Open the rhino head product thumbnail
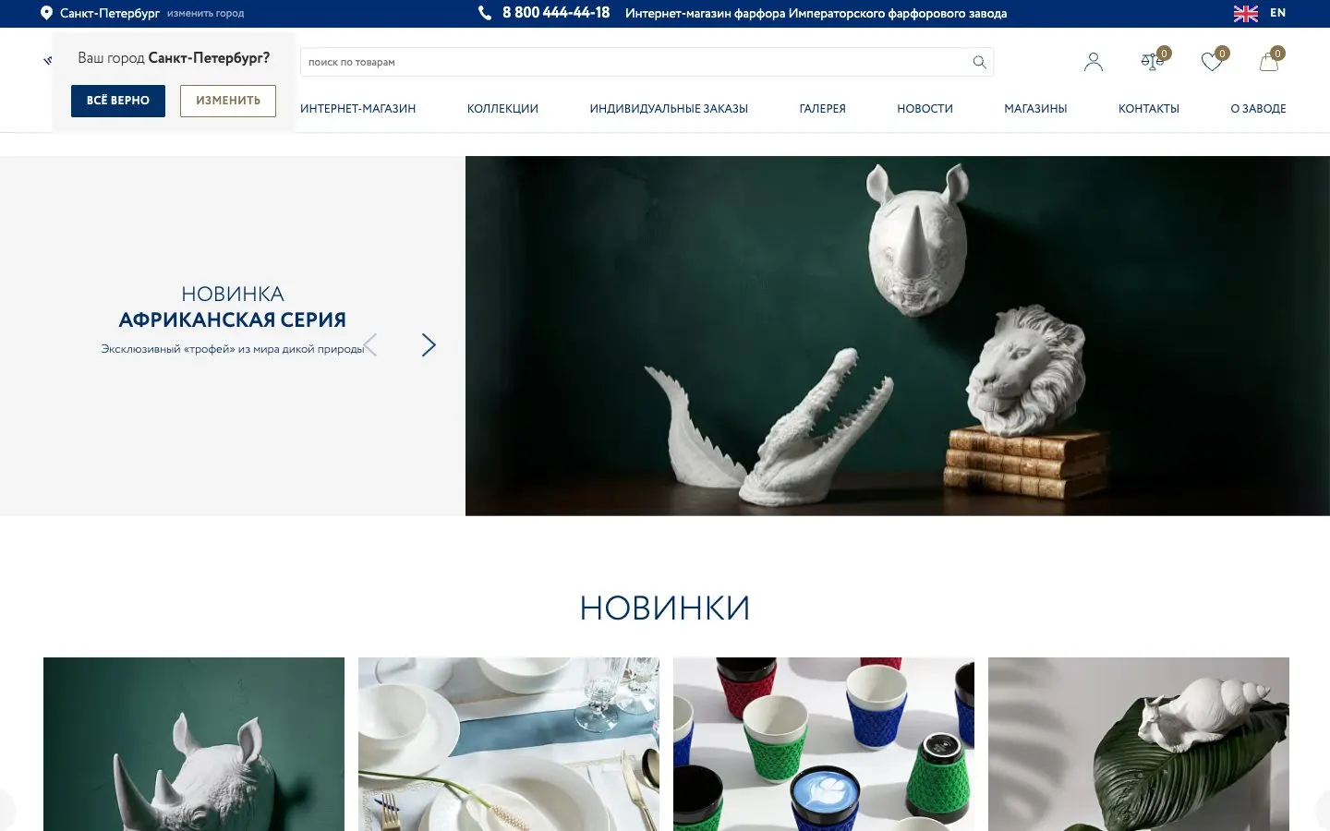The width and height of the screenshot is (1330, 831). [x=194, y=744]
